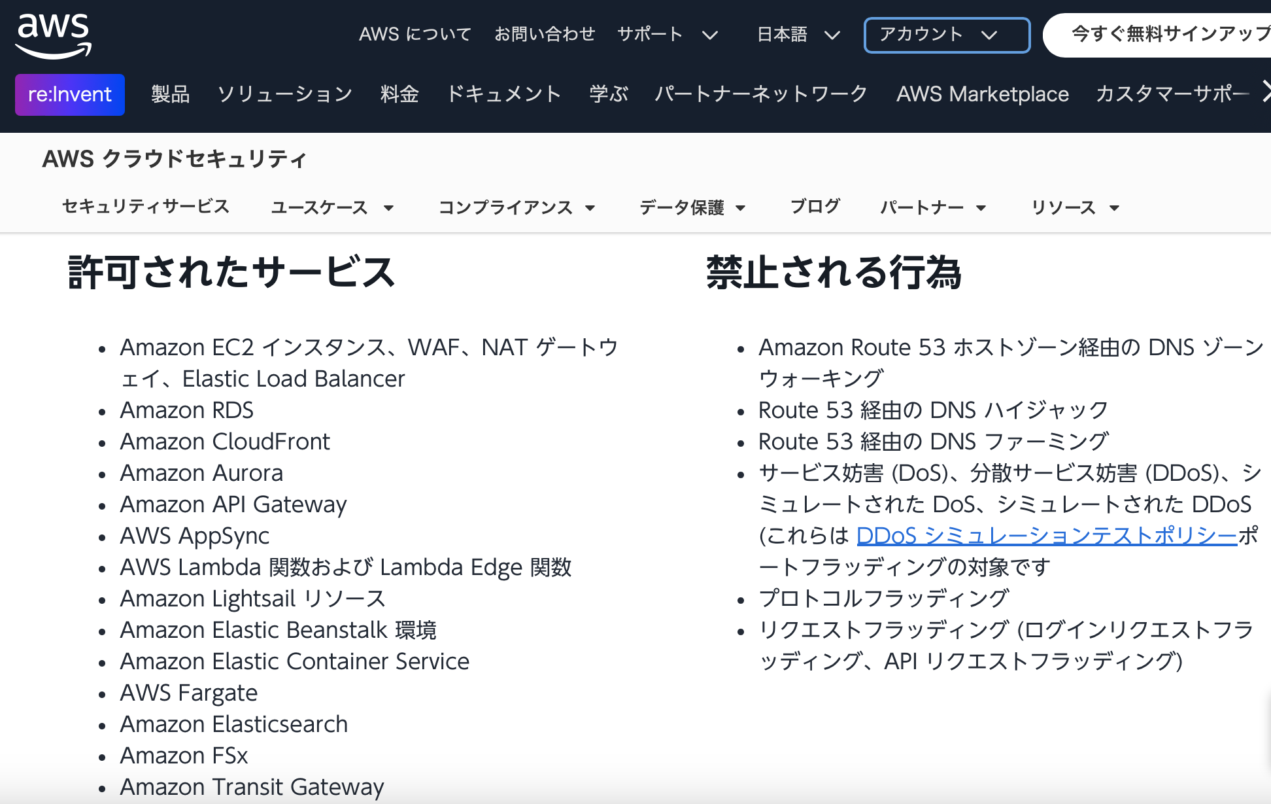The width and height of the screenshot is (1271, 804).
Task: Expand リソース submenu arrow
Action: (x=1114, y=208)
